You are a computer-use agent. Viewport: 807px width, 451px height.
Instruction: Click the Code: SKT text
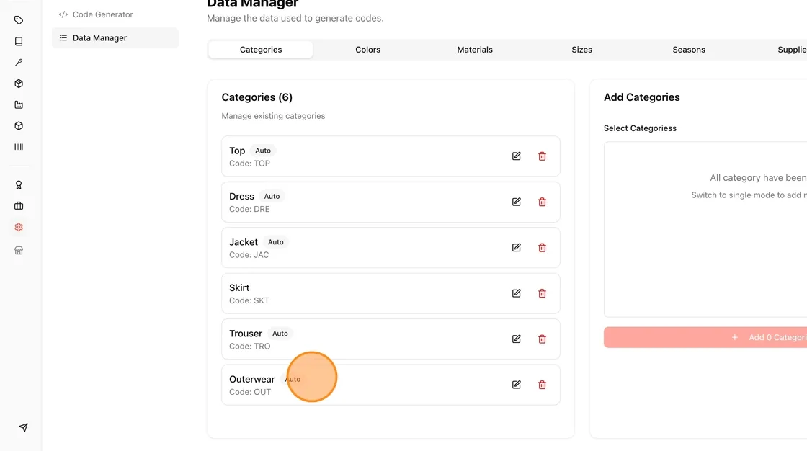tap(249, 300)
